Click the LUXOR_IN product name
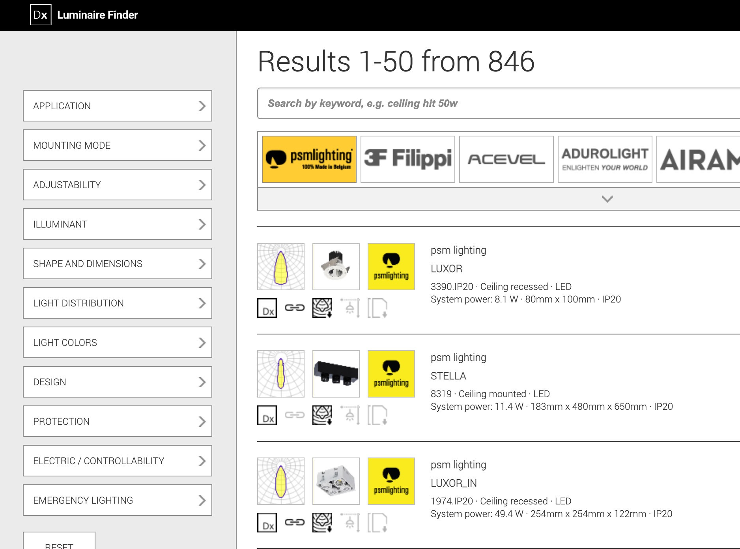The width and height of the screenshot is (740, 549). point(454,483)
